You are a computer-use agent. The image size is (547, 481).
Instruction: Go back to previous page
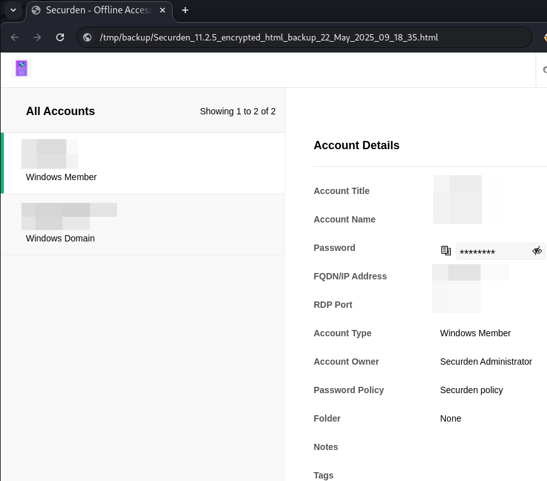pyautogui.click(x=15, y=37)
